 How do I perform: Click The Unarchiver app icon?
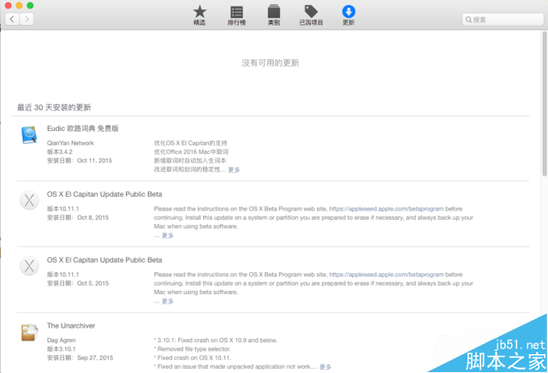pyautogui.click(x=29, y=332)
